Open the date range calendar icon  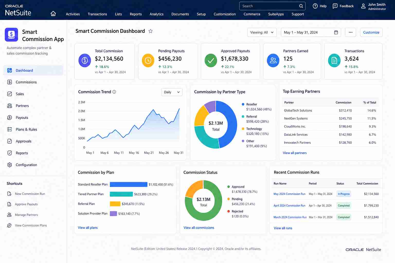tap(336, 32)
